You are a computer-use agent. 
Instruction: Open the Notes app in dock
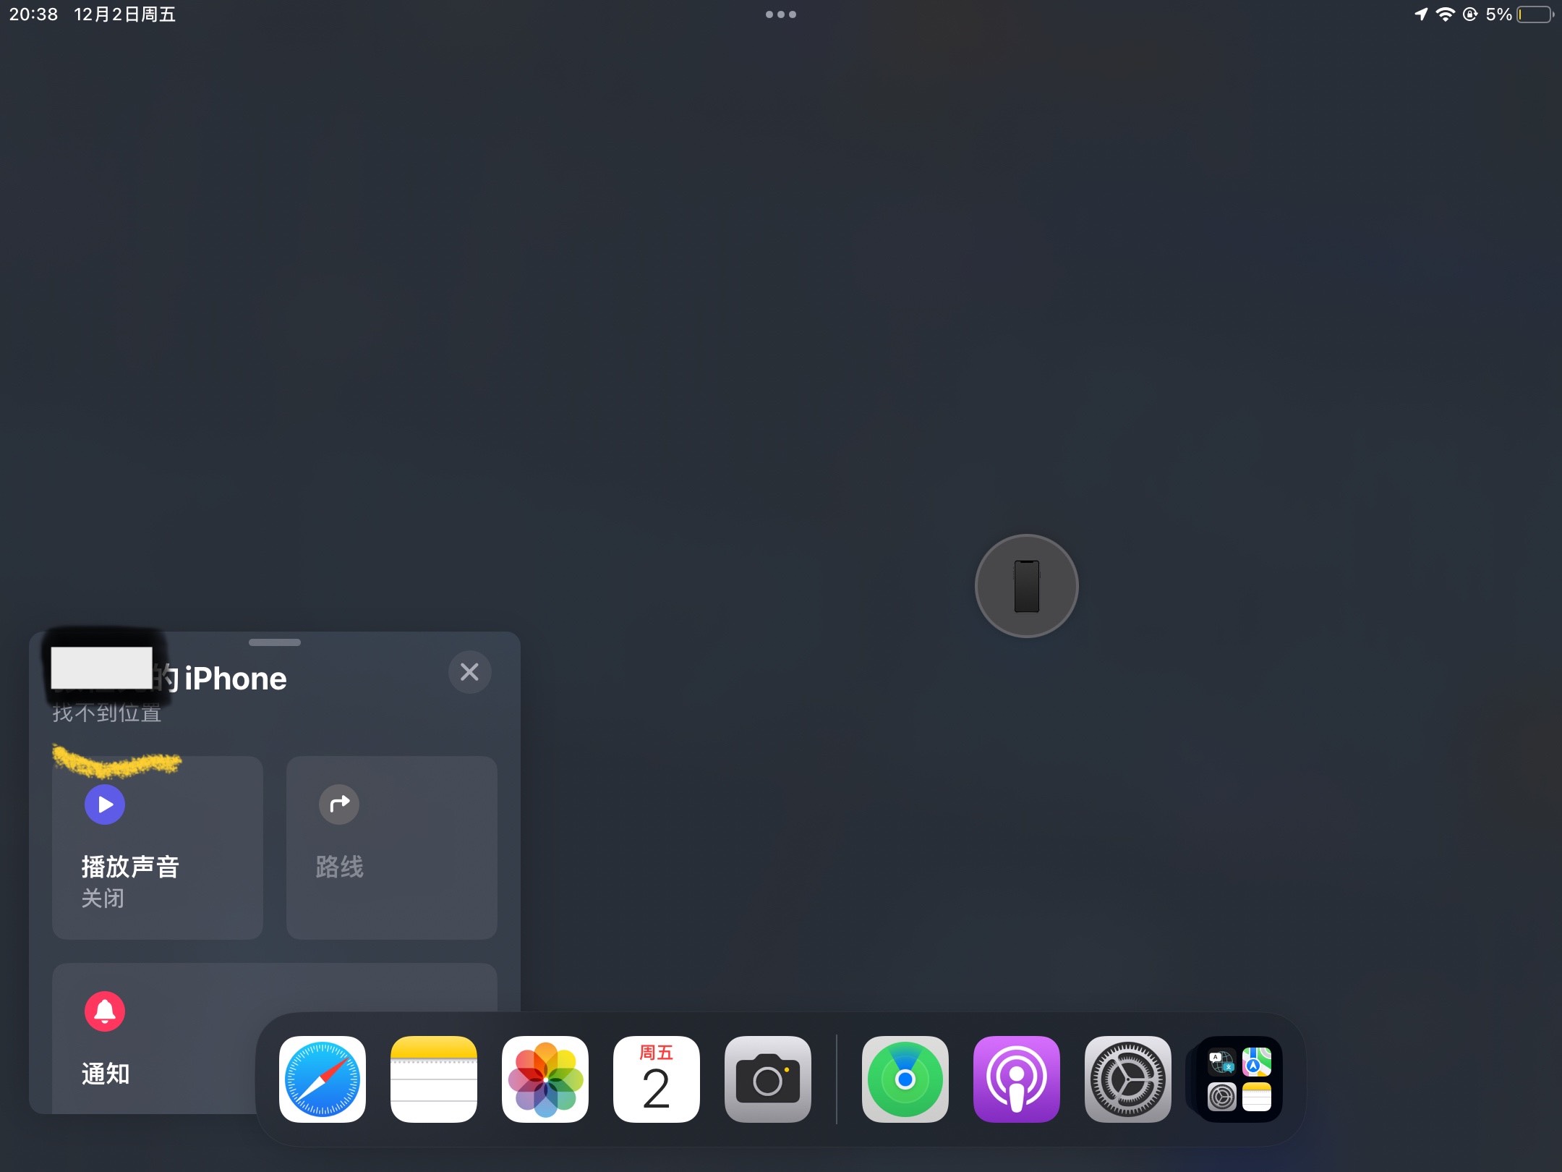pyautogui.click(x=434, y=1079)
